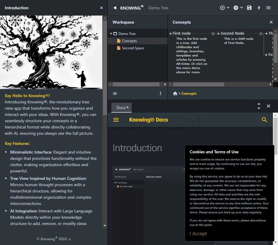Click the Docs Introduction heading

coord(137,148)
